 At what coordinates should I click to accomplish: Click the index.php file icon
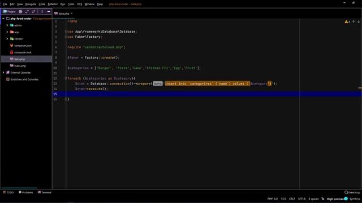11,66
